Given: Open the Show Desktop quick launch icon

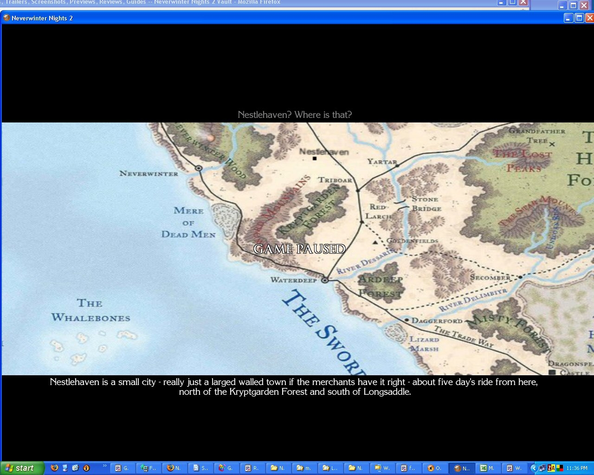Looking at the screenshot, I should [65, 468].
